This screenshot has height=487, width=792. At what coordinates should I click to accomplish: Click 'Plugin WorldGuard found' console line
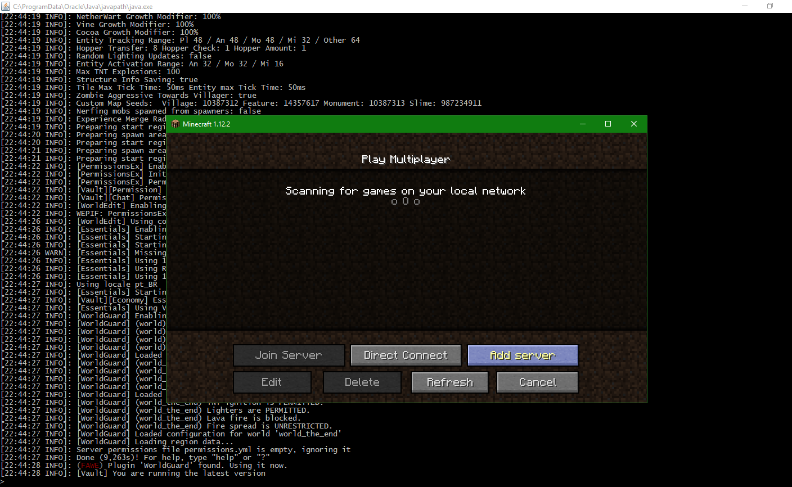[x=145, y=466]
